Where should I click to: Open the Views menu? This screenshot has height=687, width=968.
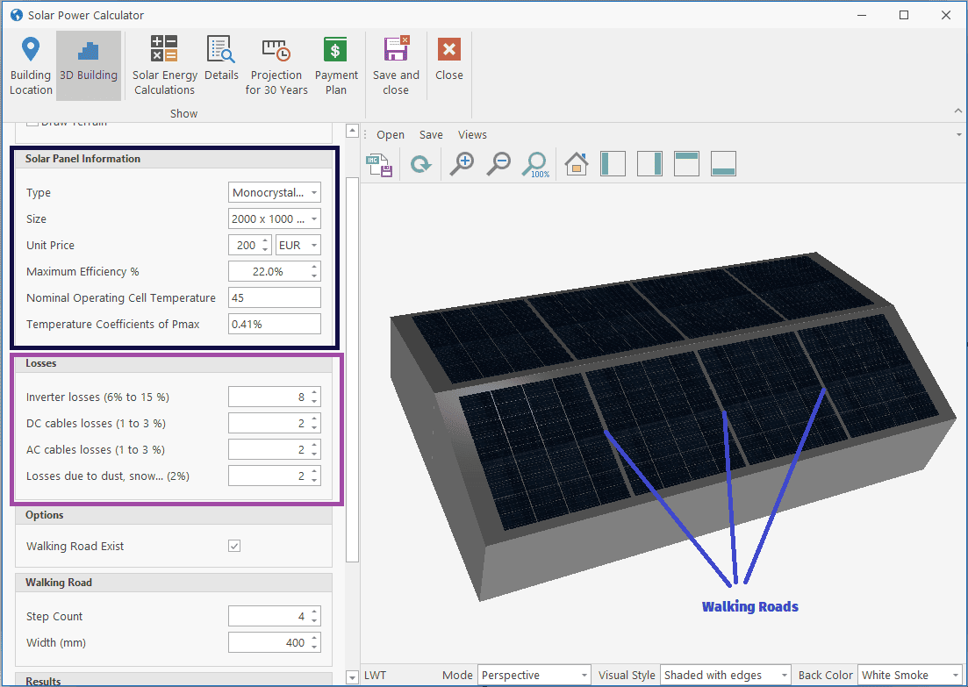click(472, 134)
